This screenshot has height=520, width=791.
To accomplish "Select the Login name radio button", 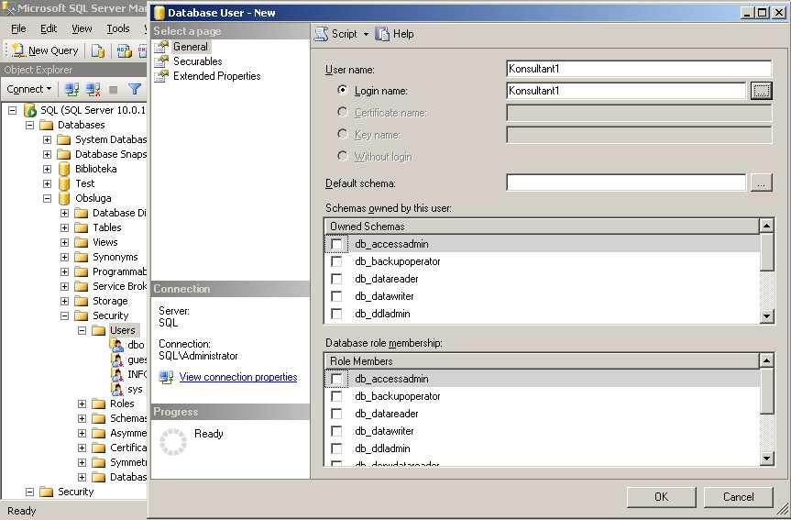I will coord(343,90).
